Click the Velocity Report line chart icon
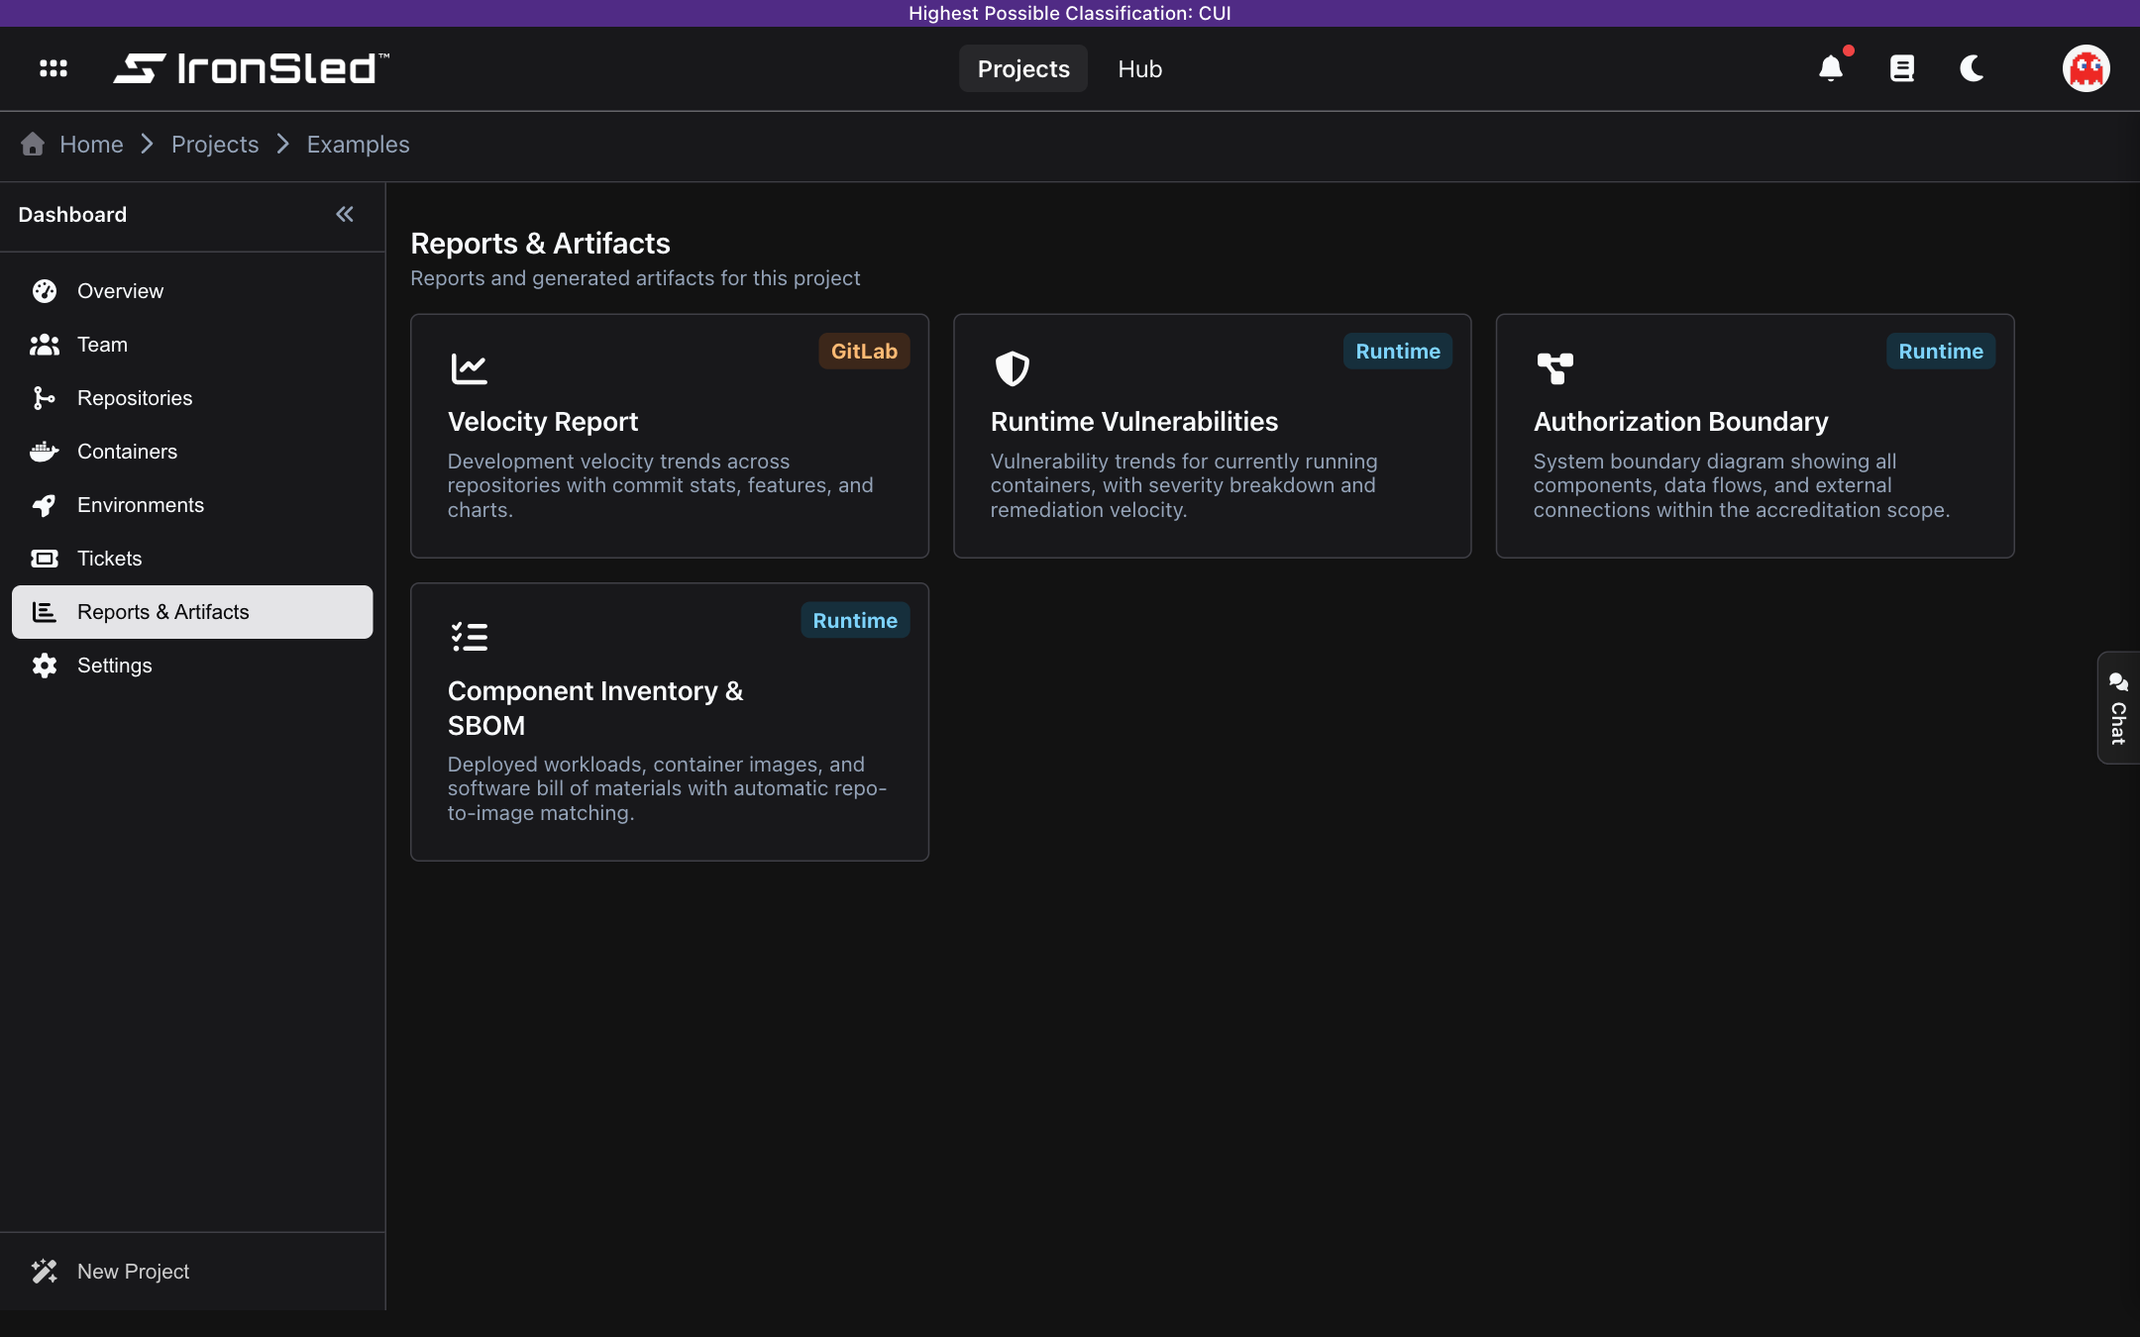Viewport: 2140px width, 1337px height. (x=470, y=368)
